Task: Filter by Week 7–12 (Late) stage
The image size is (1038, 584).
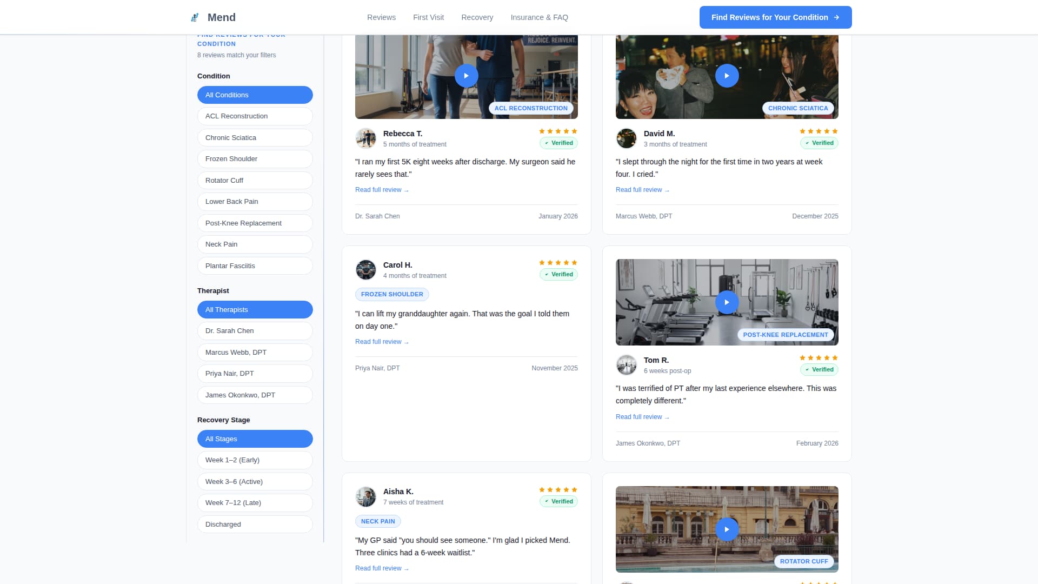Action: click(x=255, y=503)
